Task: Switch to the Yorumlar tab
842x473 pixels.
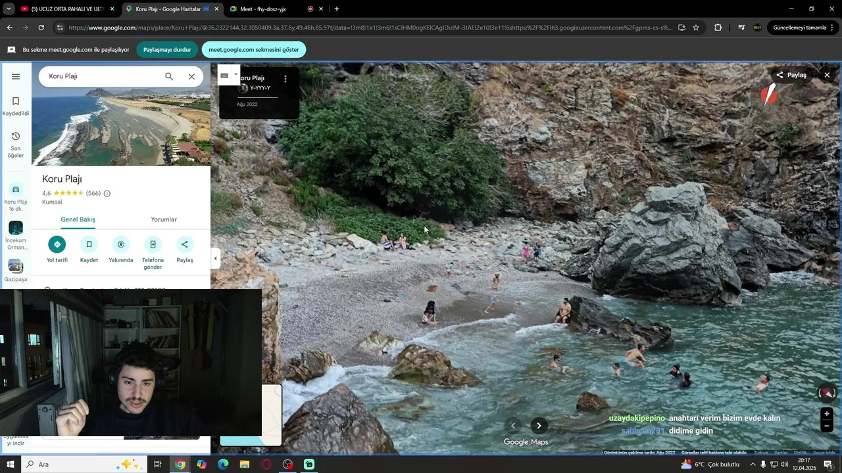Action: (164, 219)
